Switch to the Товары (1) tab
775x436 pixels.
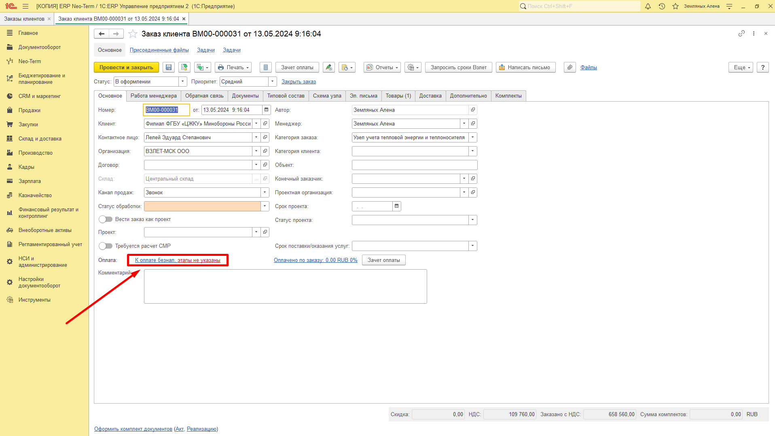click(398, 96)
